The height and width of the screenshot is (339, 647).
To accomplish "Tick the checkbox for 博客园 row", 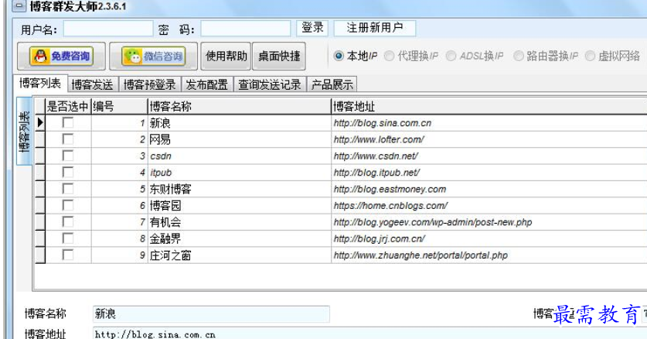I will pos(68,205).
